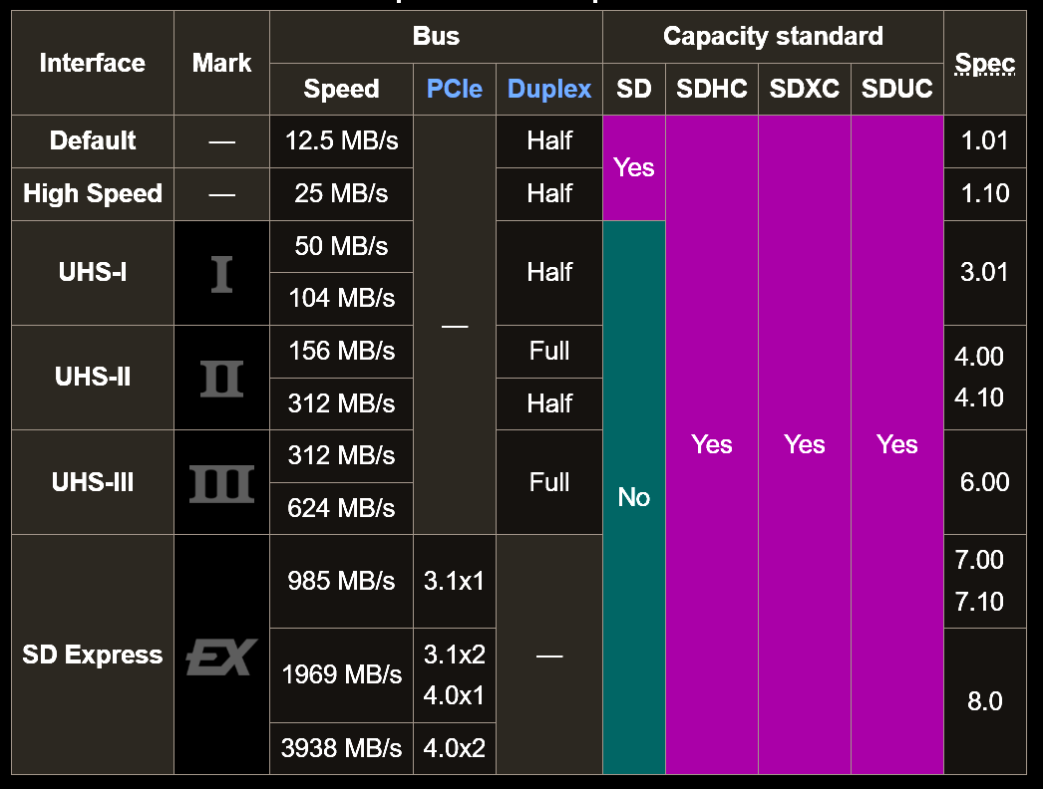Image resolution: width=1043 pixels, height=789 pixels.
Task: Open the Duplex link in the header
Action: tap(549, 89)
